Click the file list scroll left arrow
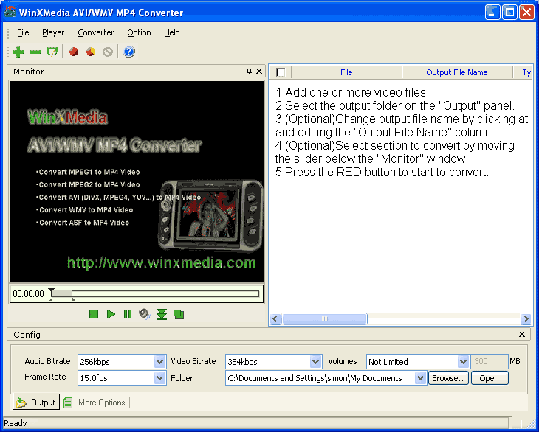The height and width of the screenshot is (432, 539). 275,318
